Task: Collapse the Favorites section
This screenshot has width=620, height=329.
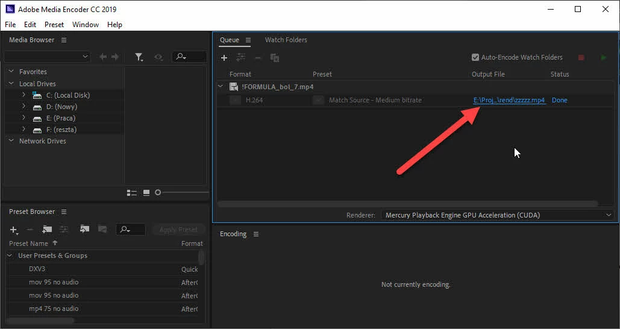Action: tap(11, 72)
